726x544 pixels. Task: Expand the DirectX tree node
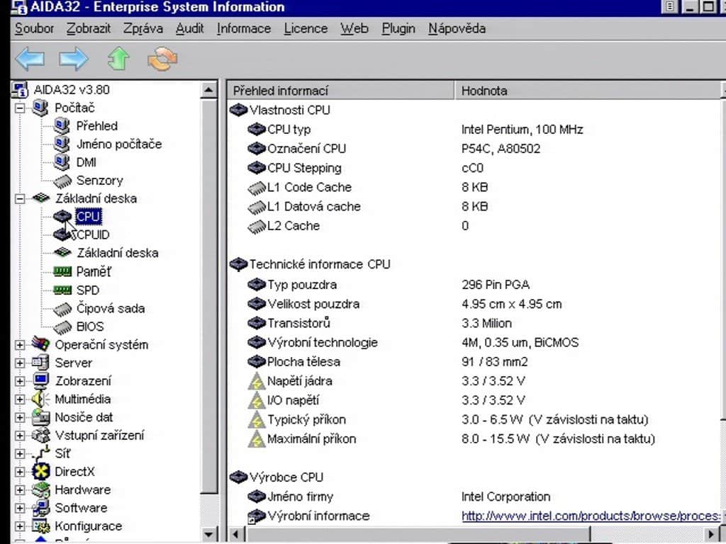[x=20, y=472]
